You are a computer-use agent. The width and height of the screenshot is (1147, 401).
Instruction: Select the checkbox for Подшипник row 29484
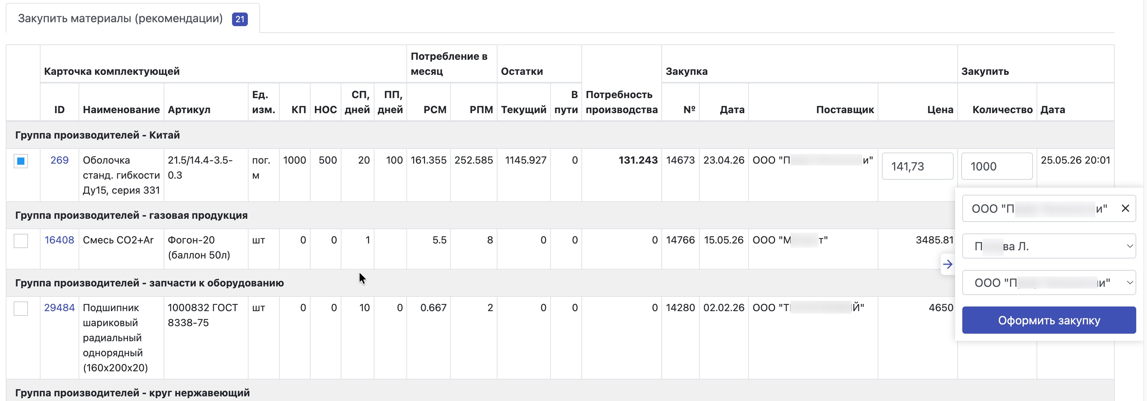tap(21, 308)
